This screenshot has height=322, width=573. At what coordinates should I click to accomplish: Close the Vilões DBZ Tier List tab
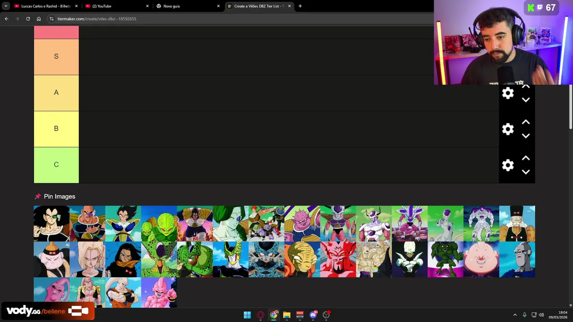[x=289, y=6]
